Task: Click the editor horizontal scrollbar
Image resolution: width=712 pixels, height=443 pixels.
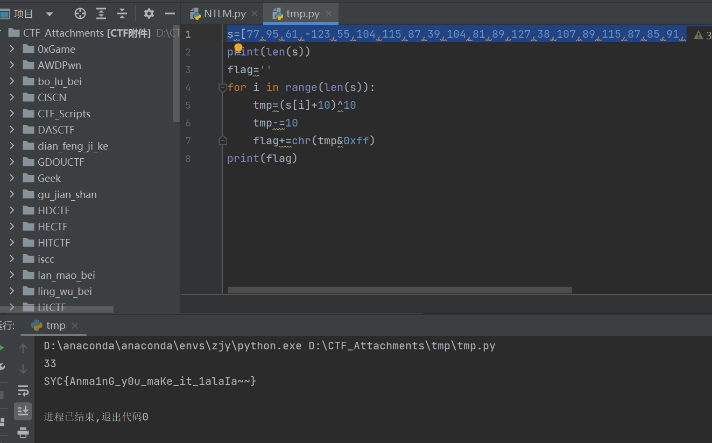Action: click(x=399, y=290)
